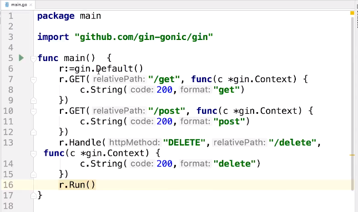Screen dimensions: 358x212
Task: Toggle fold marker beside delete func line
Action: coord(33,154)
